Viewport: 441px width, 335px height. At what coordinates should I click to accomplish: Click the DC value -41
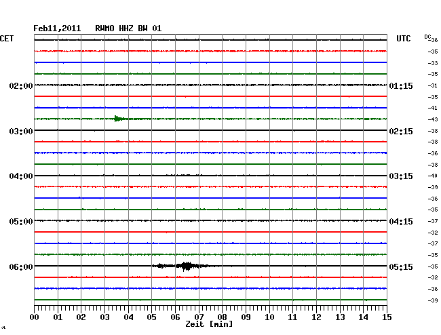point(433,108)
